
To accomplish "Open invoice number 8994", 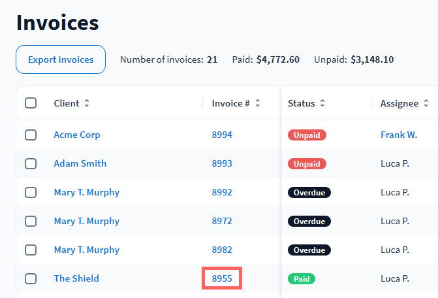I will tap(222, 135).
